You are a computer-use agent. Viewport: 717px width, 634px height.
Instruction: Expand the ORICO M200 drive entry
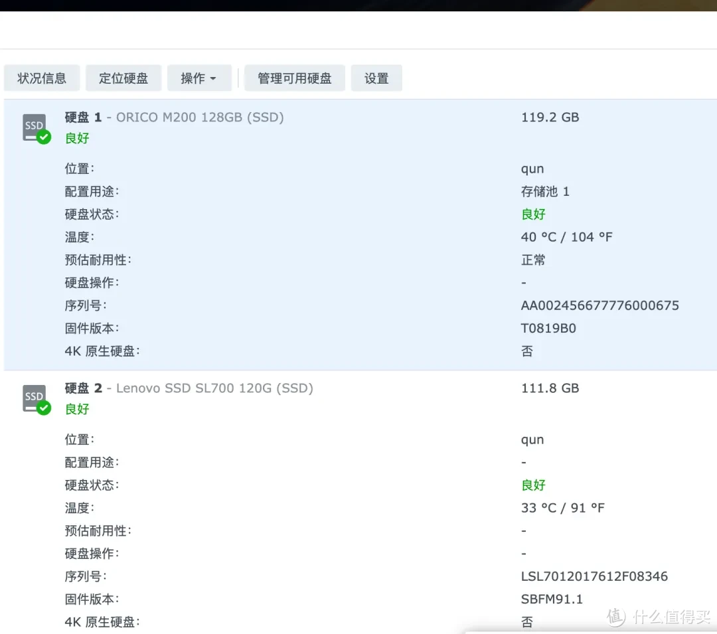[x=199, y=117]
